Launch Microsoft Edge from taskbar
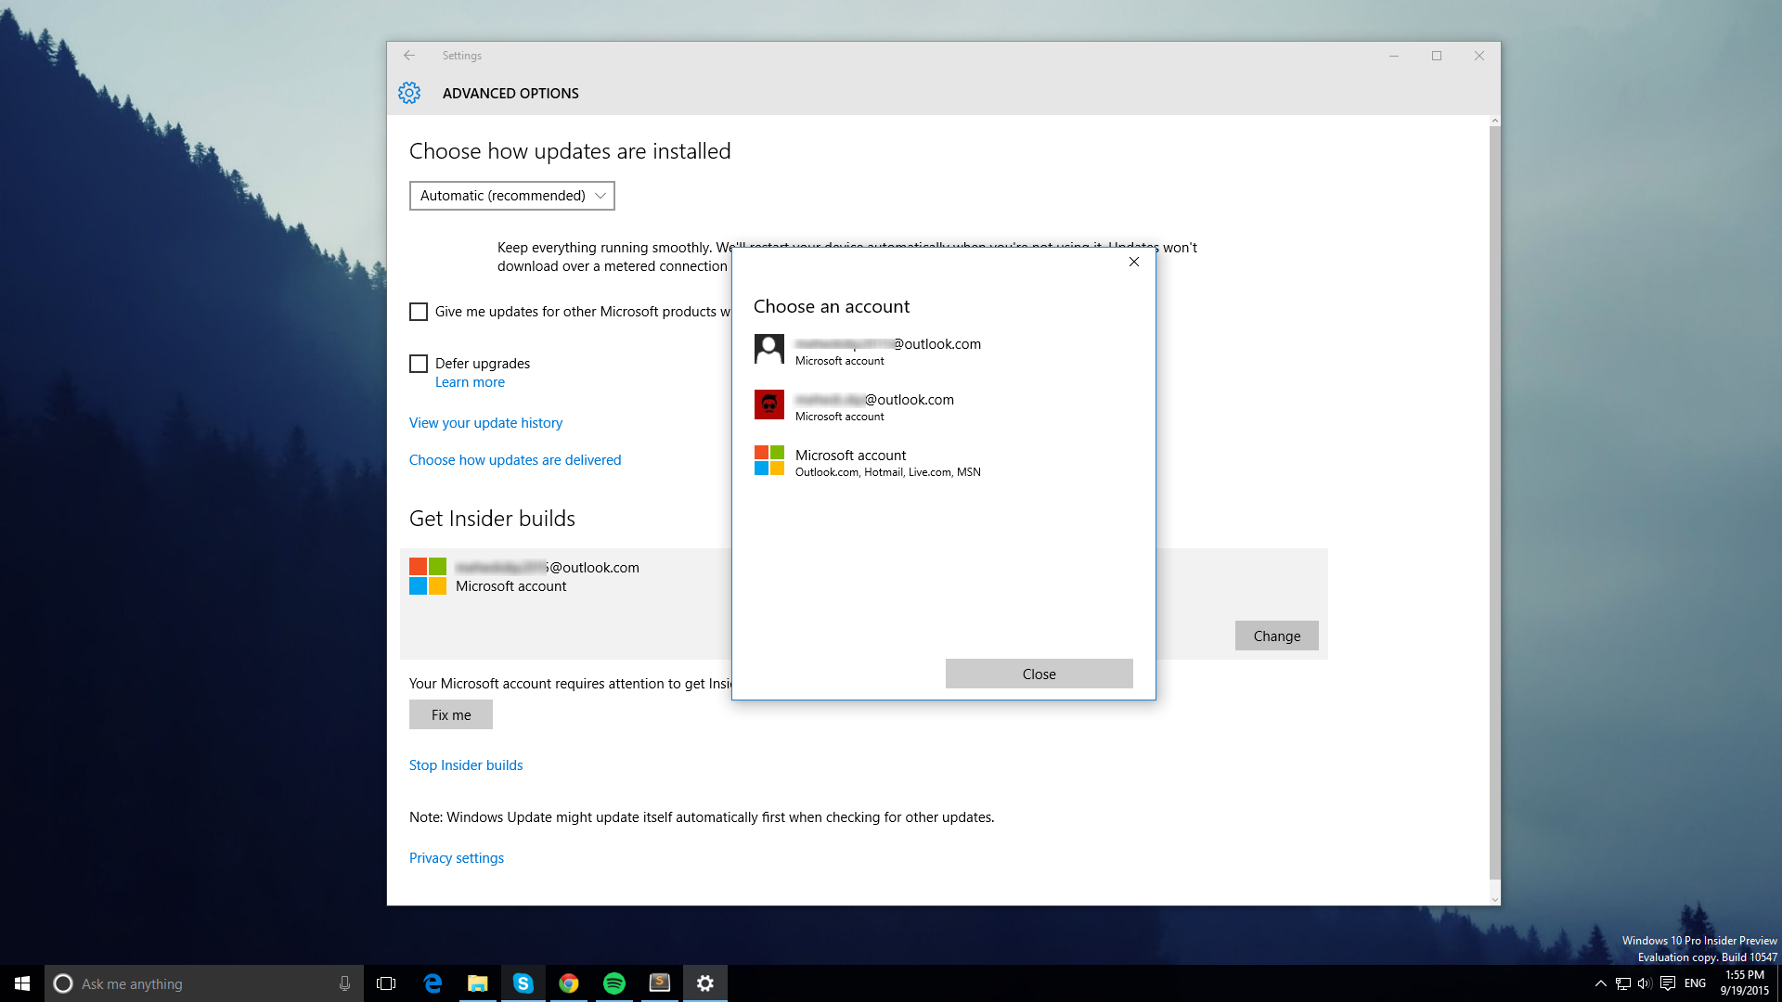 433,983
